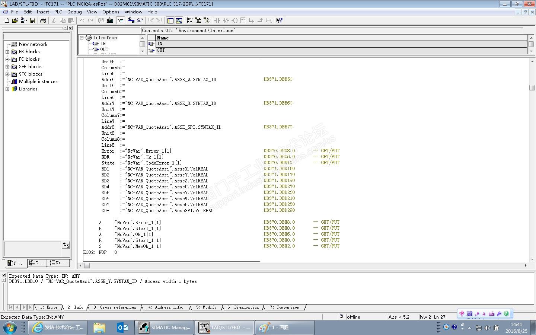Open the Options menu
536x335 pixels.
(111, 12)
